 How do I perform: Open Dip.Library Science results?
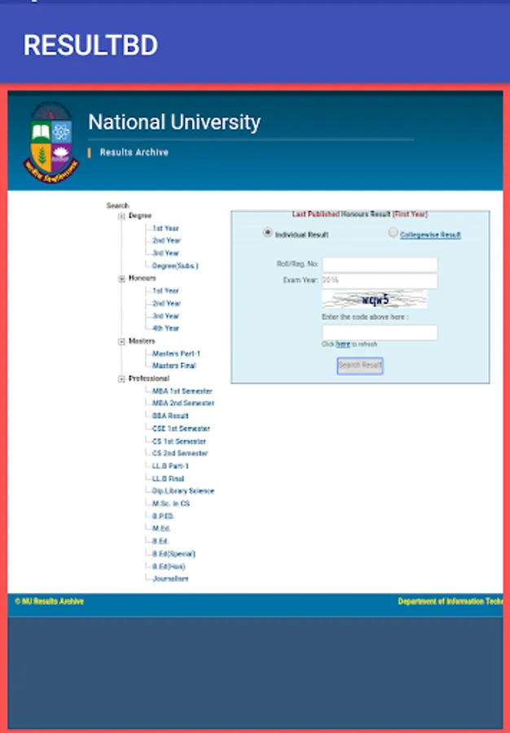(182, 491)
